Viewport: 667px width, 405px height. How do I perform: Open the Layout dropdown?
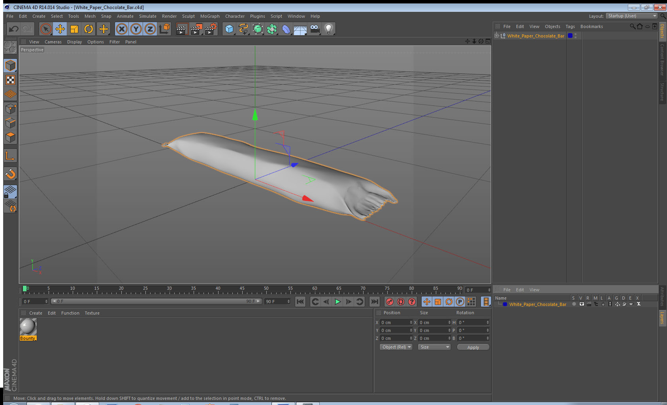pos(632,16)
